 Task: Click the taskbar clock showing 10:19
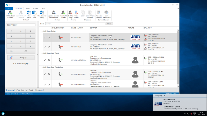click(201, 113)
